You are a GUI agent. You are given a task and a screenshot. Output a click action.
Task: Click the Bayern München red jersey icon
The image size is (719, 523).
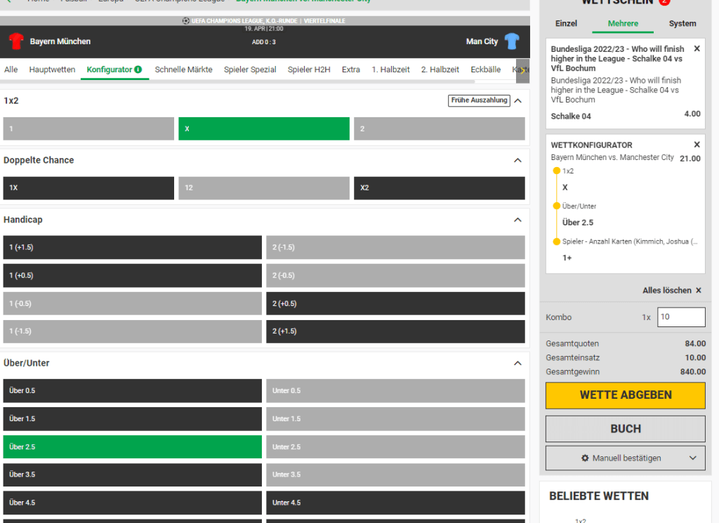[x=16, y=41]
